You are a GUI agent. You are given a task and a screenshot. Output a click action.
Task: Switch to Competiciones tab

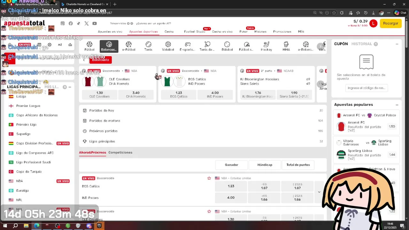(x=120, y=152)
